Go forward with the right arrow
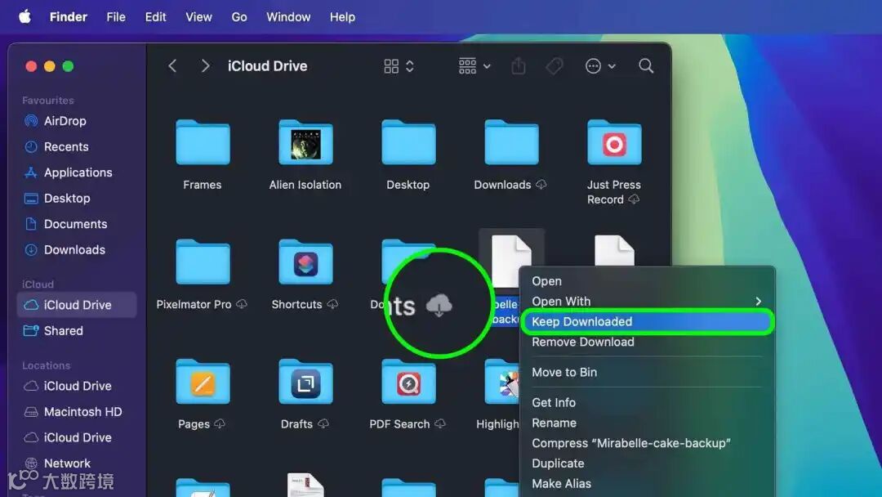This screenshot has height=497, width=882. 205,66
